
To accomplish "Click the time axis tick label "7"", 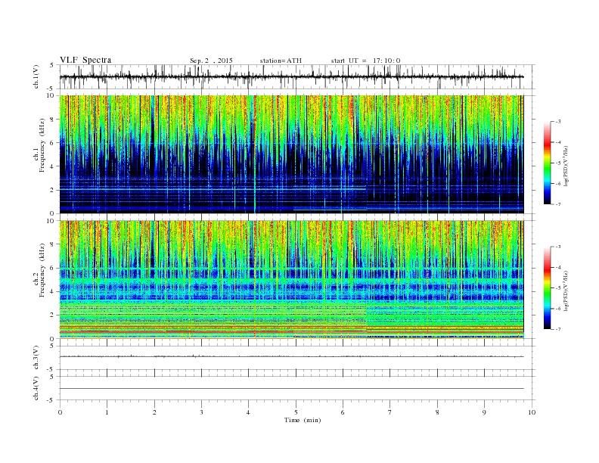I will pos(390,412).
